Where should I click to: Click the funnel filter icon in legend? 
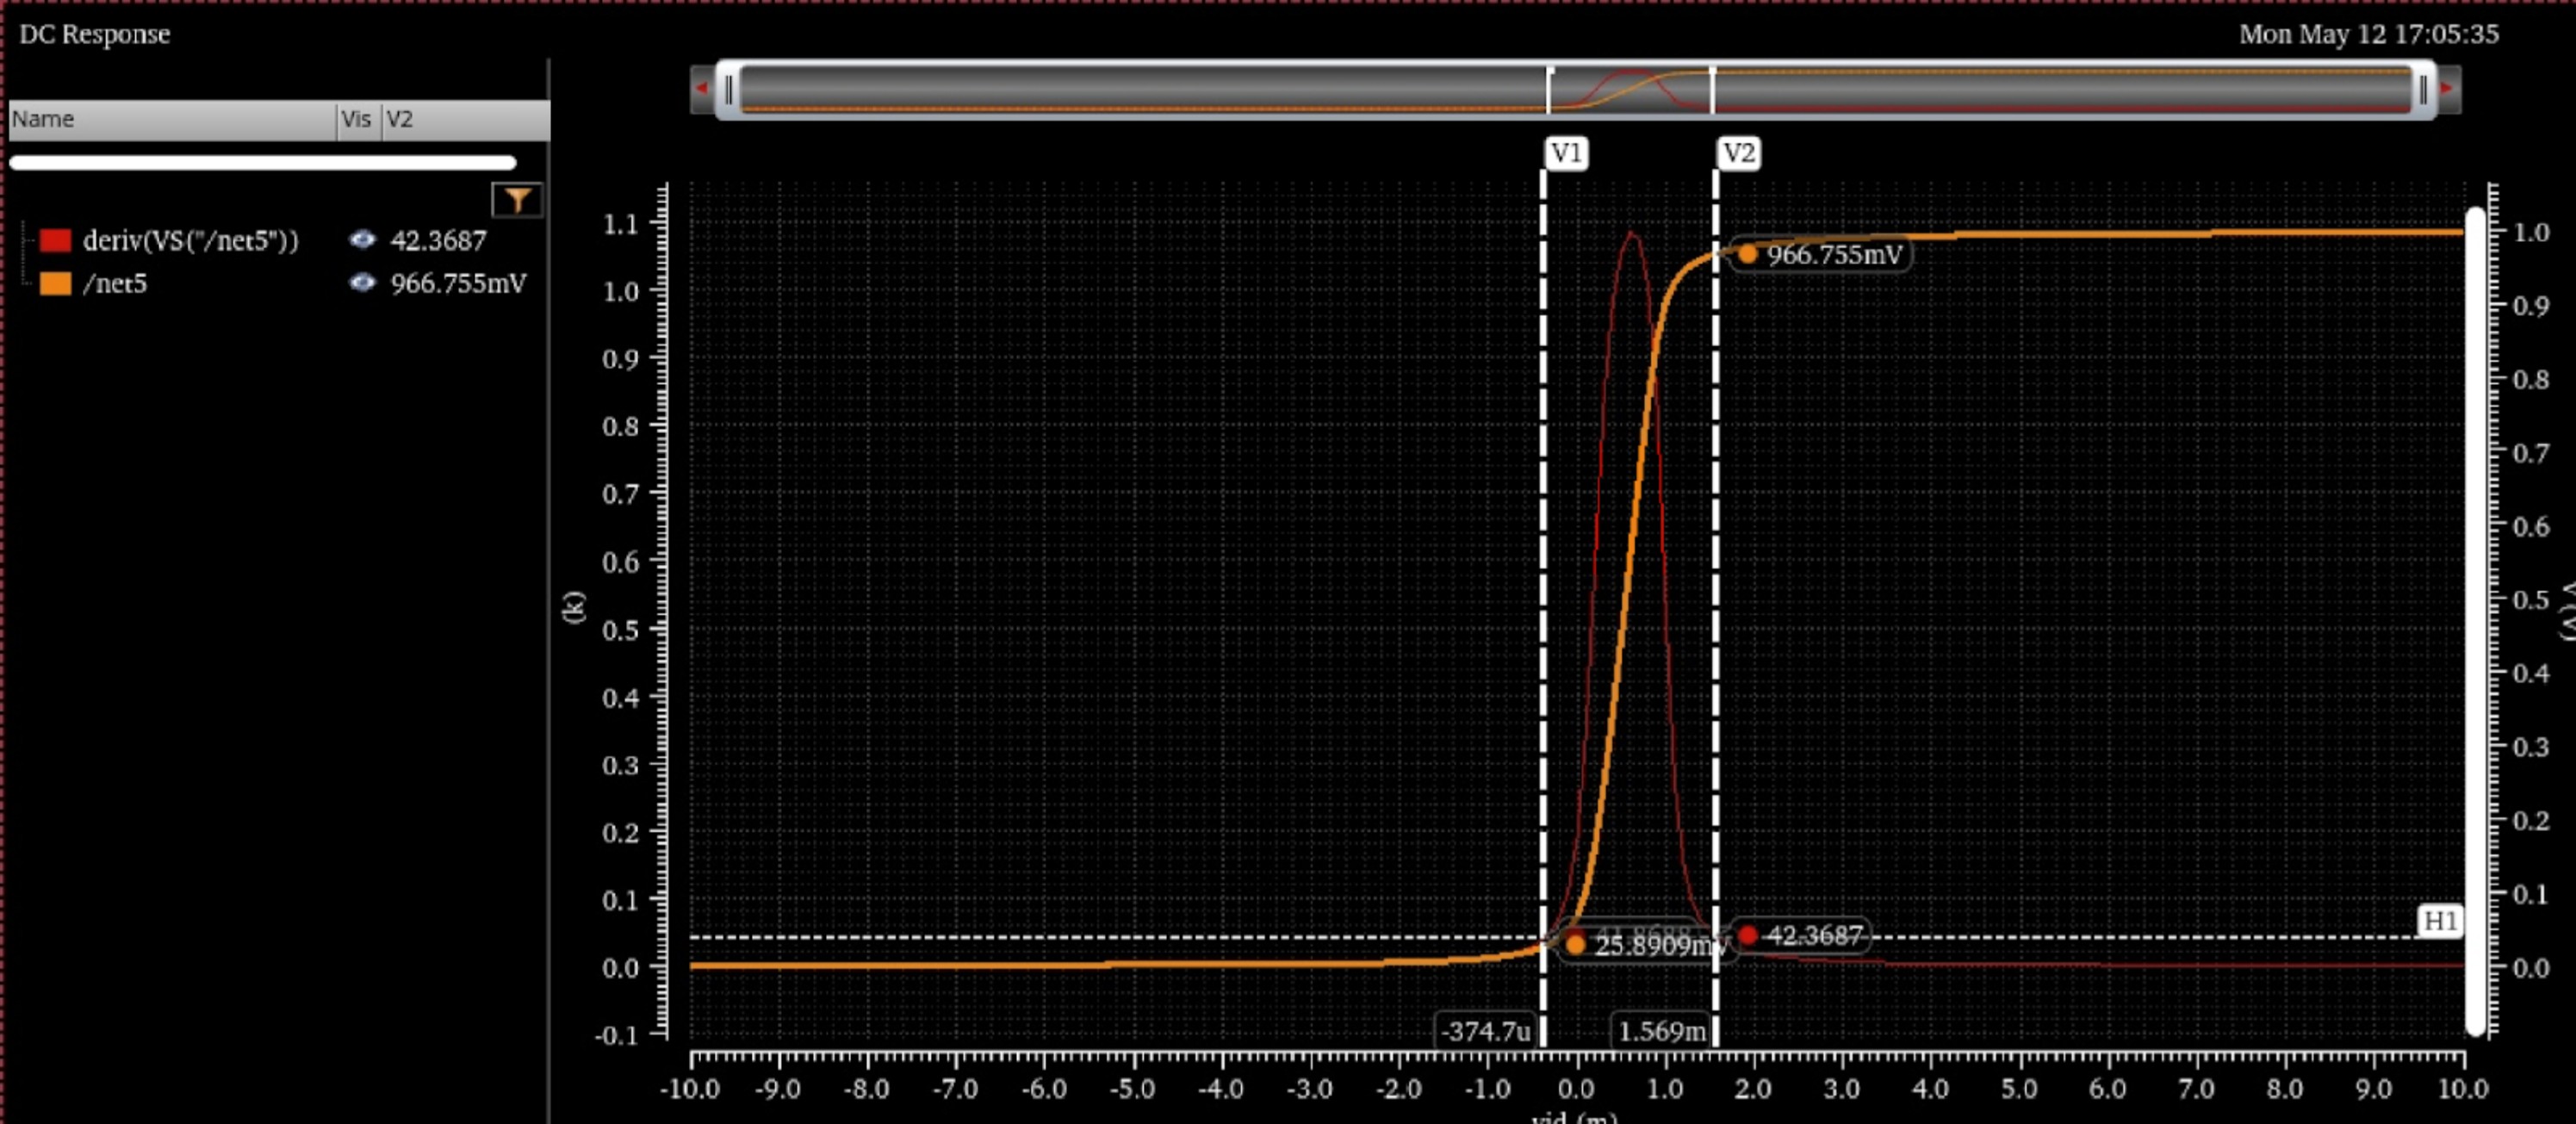coord(516,200)
